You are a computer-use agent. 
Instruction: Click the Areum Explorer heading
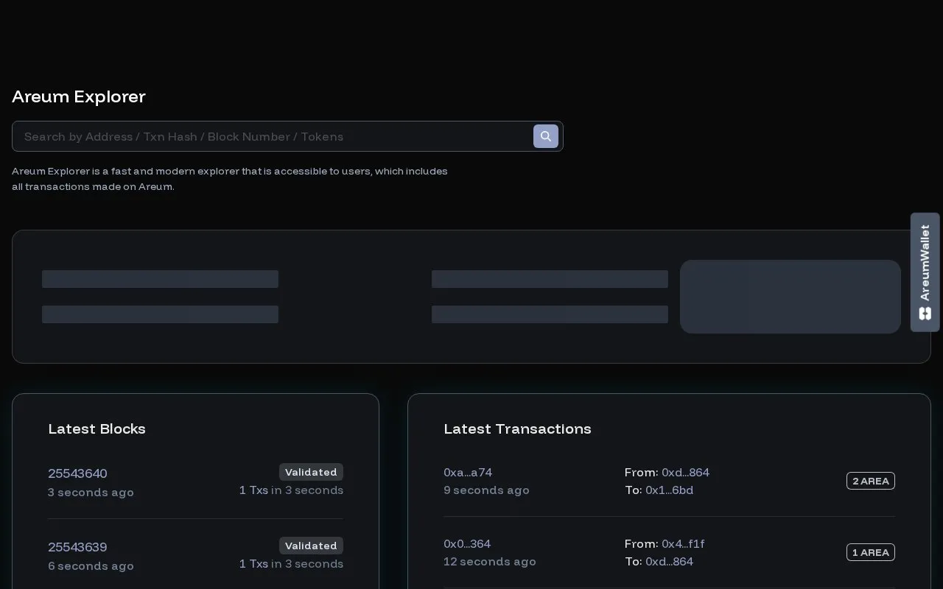coord(79,96)
